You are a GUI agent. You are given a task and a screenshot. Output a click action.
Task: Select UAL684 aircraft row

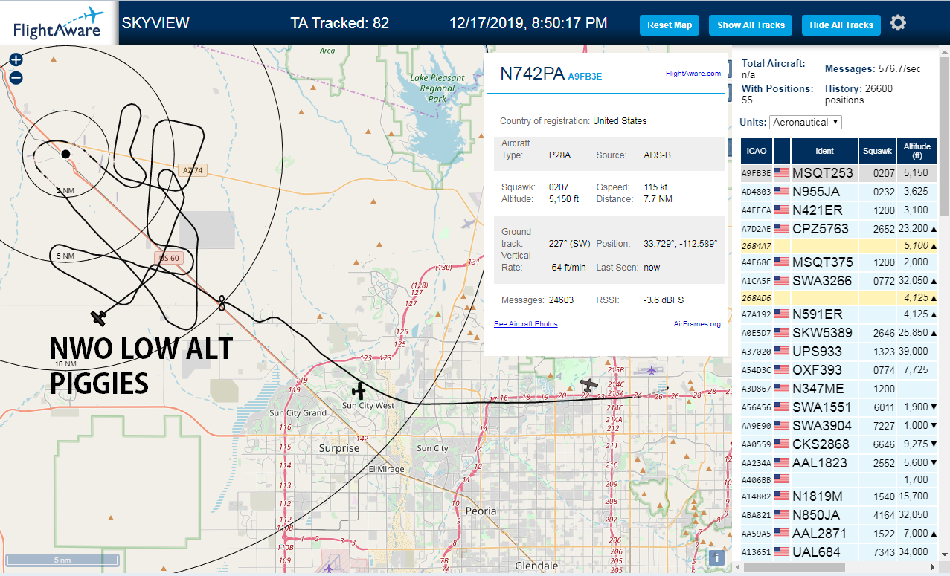[838, 552]
